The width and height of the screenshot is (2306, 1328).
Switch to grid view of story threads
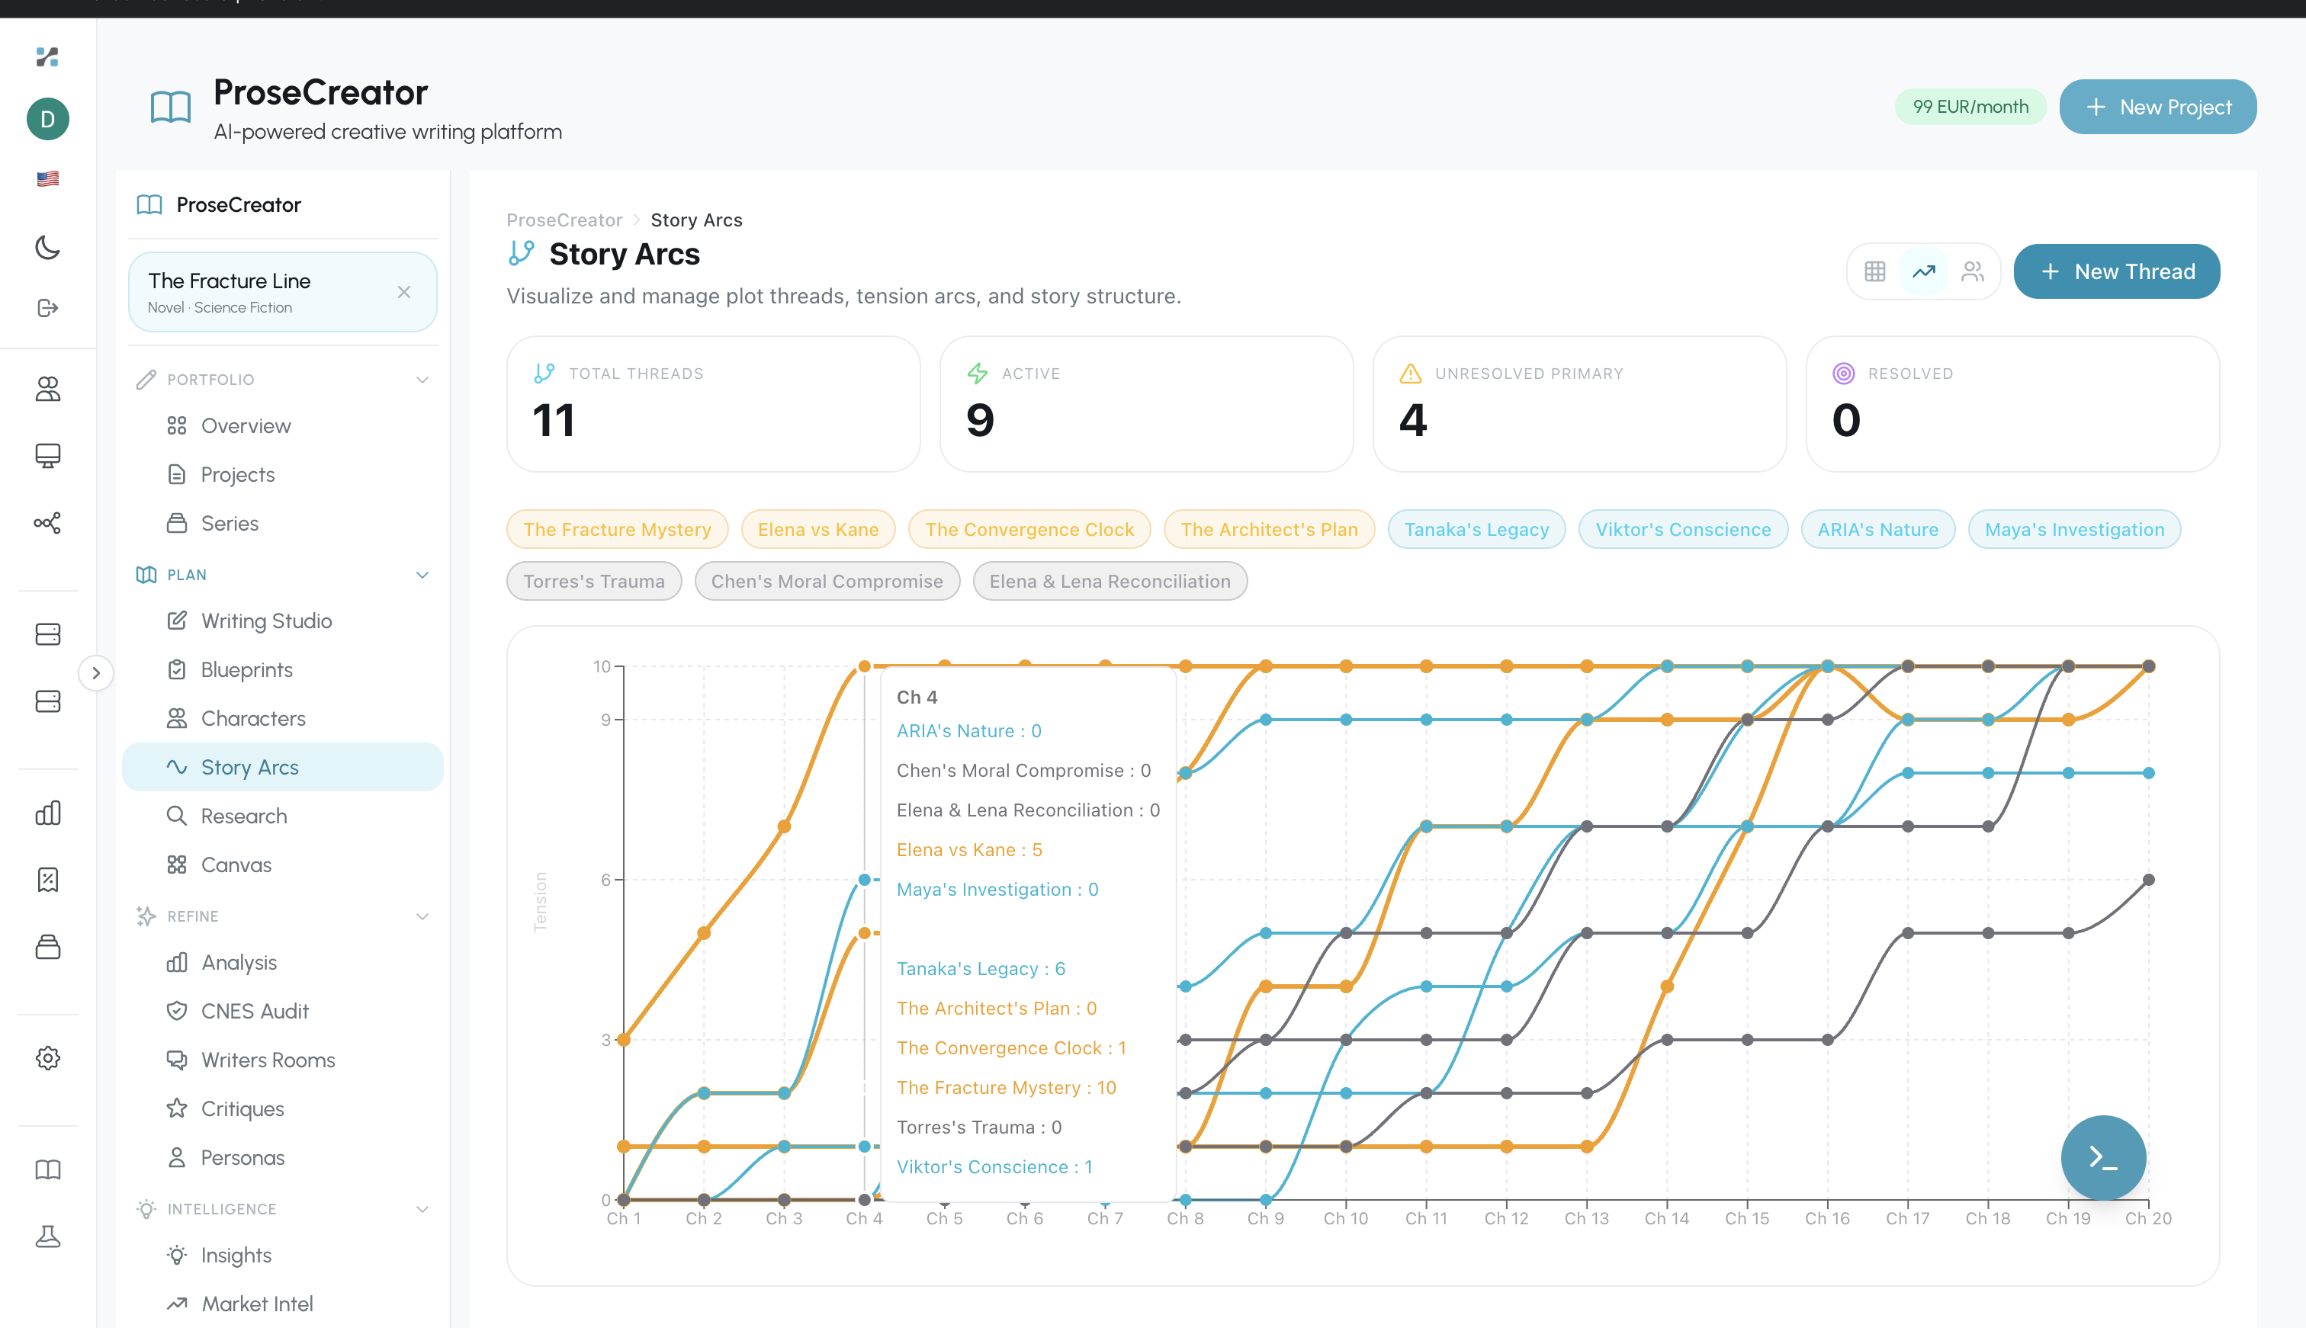[1874, 271]
